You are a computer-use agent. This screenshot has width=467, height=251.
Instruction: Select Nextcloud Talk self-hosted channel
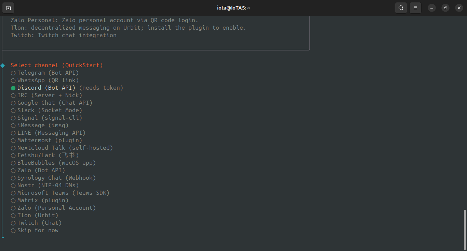62,148
